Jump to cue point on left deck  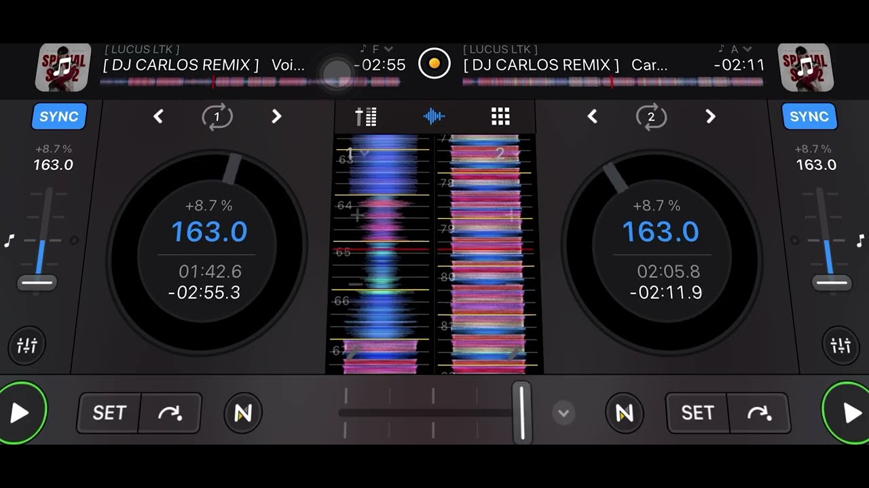(x=170, y=413)
